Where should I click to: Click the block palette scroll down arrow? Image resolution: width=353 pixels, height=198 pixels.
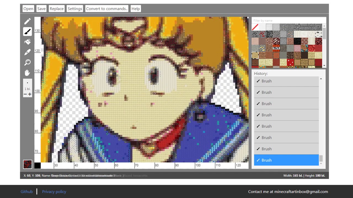pos(324,65)
